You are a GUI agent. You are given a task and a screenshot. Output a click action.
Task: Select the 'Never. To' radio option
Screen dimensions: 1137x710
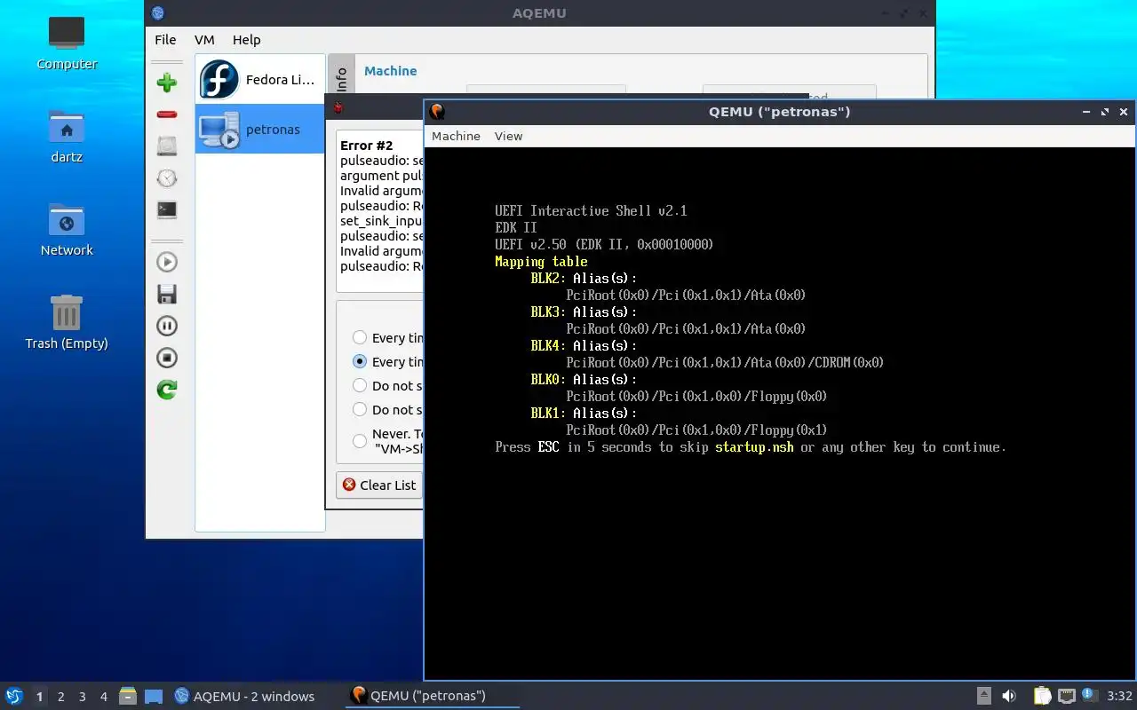(x=360, y=441)
